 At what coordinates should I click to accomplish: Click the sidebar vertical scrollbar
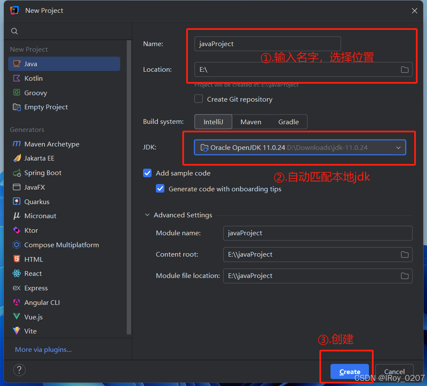coord(129,187)
